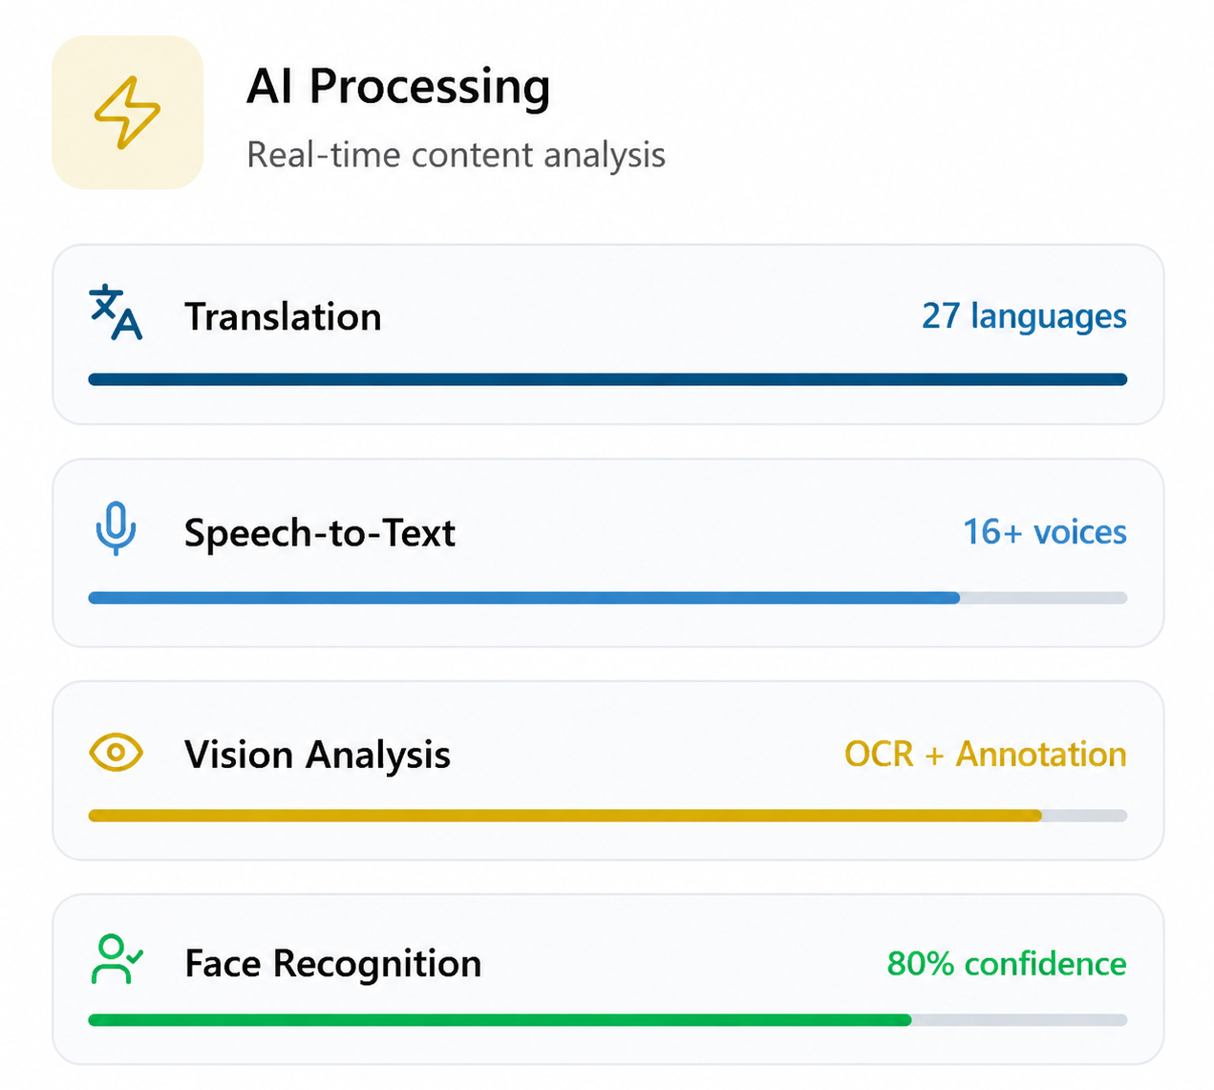Click the yellow lightning bolt icon
The width and height of the screenshot is (1214, 1090).
click(127, 113)
